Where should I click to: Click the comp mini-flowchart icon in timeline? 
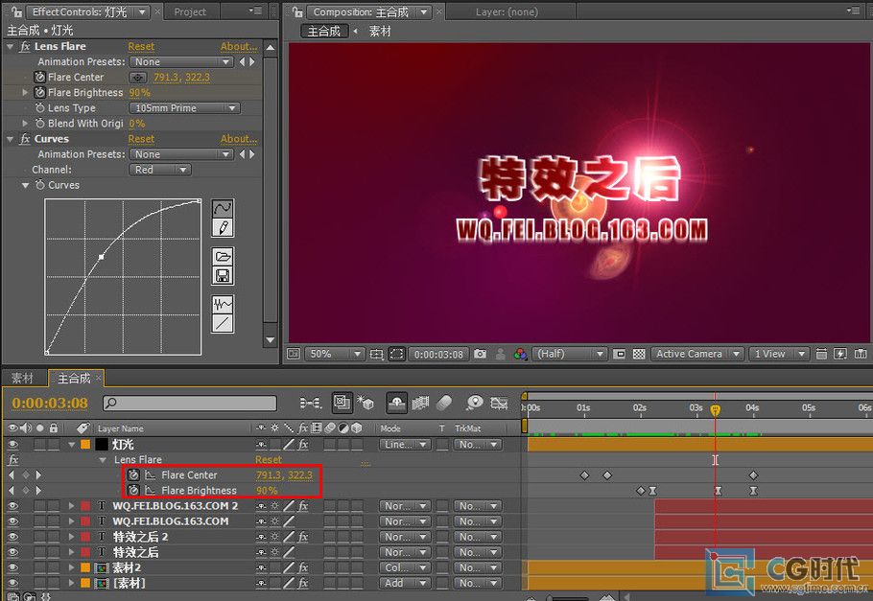tap(311, 403)
